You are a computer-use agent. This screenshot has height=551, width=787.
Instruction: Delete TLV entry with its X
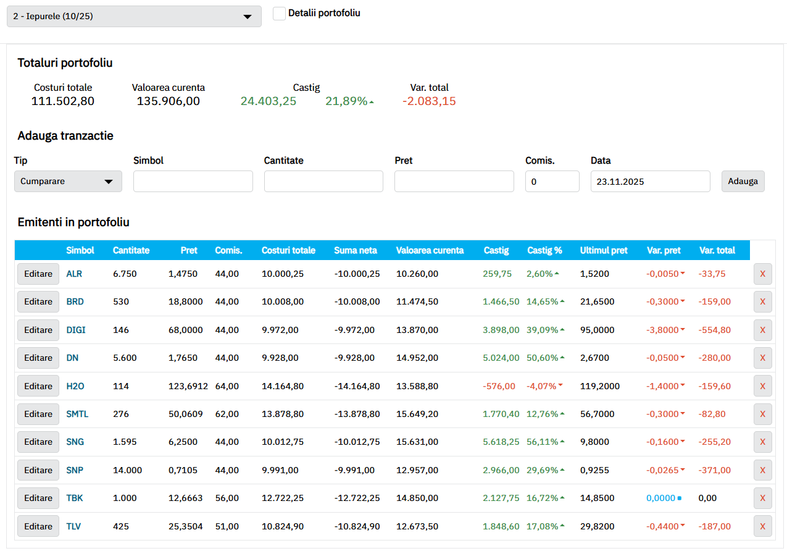[762, 526]
